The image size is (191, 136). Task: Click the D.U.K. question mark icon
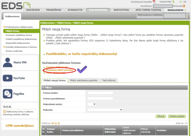pyautogui.click(x=4, y=112)
